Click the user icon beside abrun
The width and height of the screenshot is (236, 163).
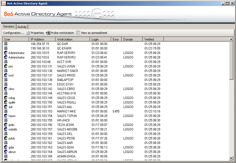(6, 152)
